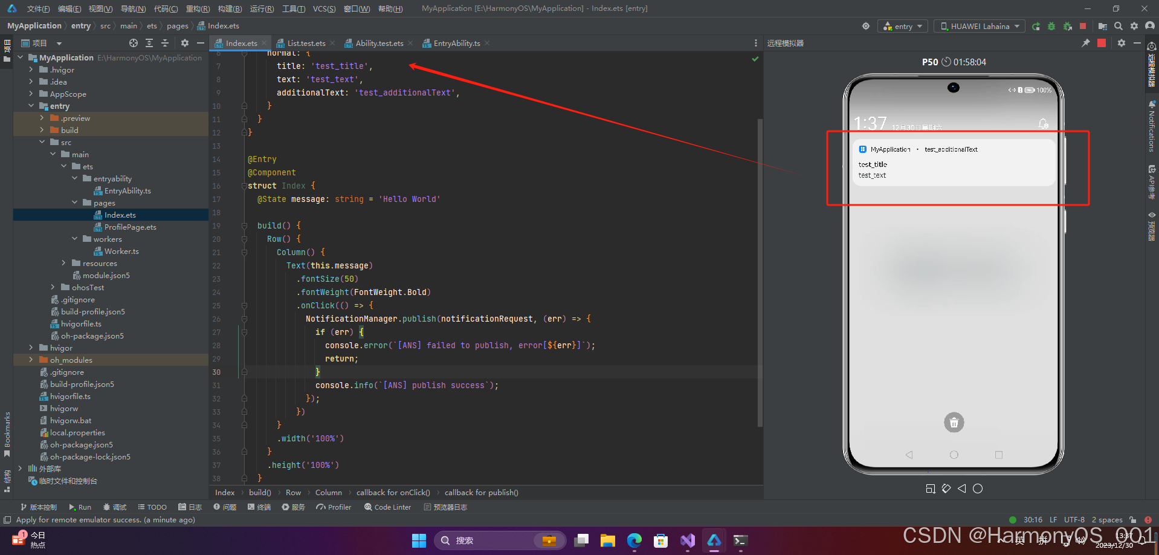1159x555 pixels.
Task: Toggle fold on build() line 19
Action: [x=244, y=226]
